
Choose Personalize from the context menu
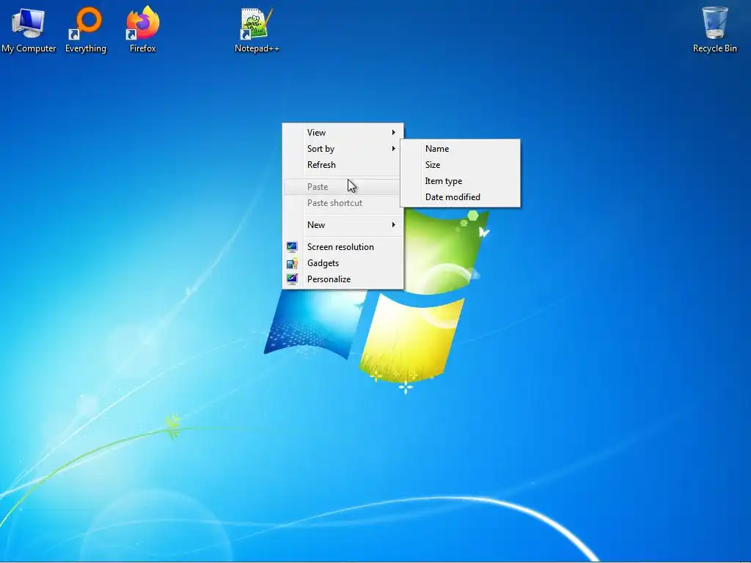(x=342, y=279)
